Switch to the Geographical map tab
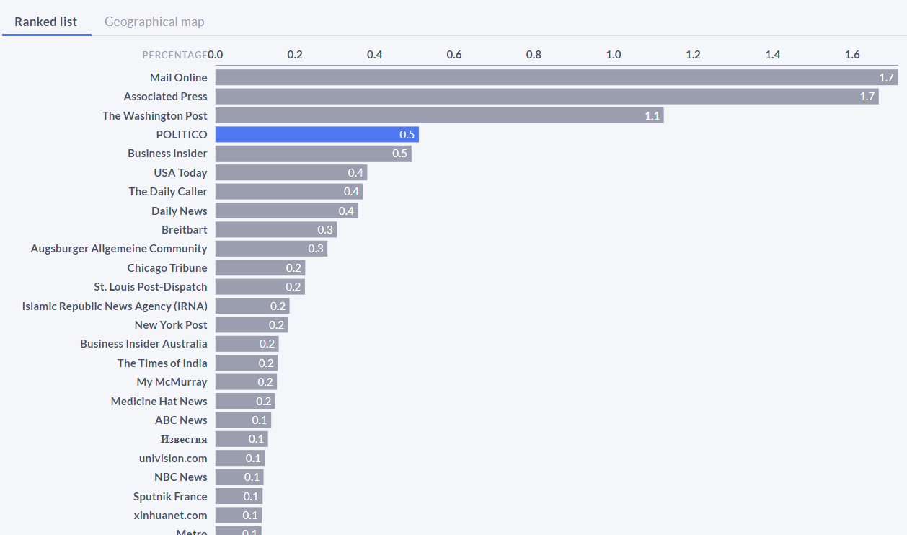907x535 pixels. point(154,22)
